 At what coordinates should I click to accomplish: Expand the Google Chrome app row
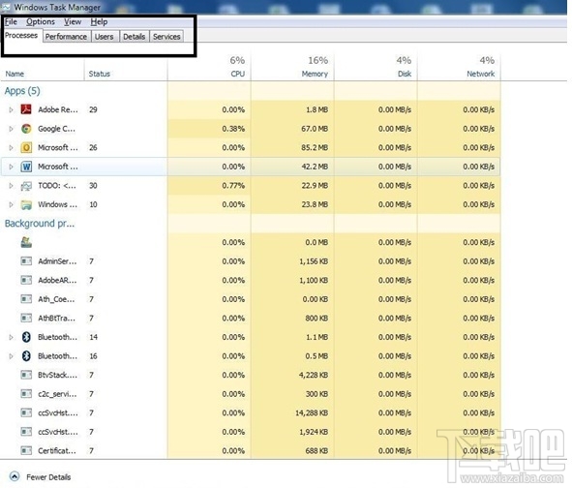11,129
